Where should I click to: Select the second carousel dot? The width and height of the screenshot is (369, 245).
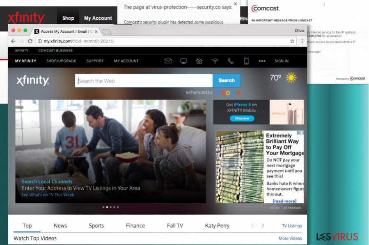click(107, 207)
